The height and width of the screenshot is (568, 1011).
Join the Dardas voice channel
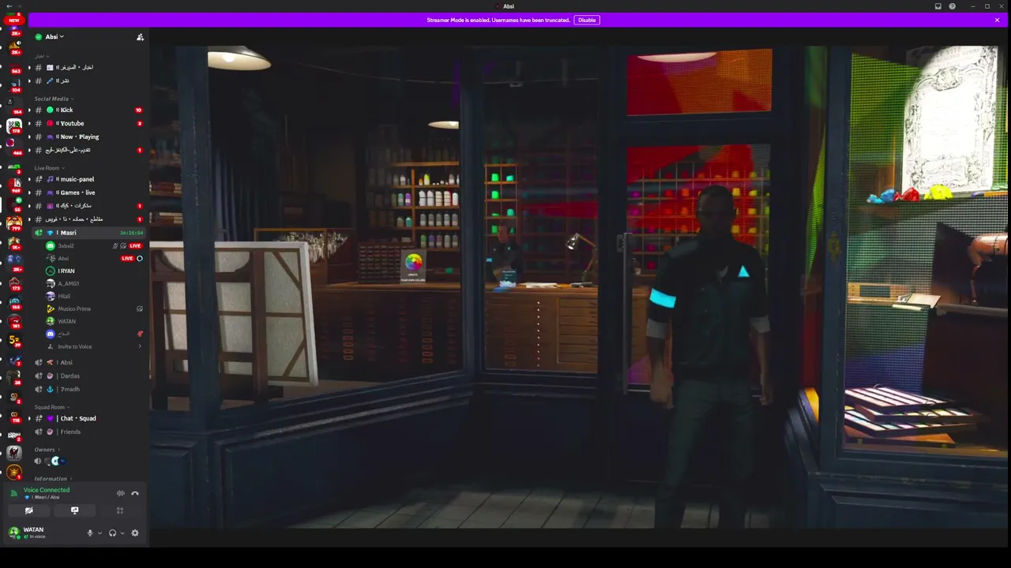click(87, 376)
